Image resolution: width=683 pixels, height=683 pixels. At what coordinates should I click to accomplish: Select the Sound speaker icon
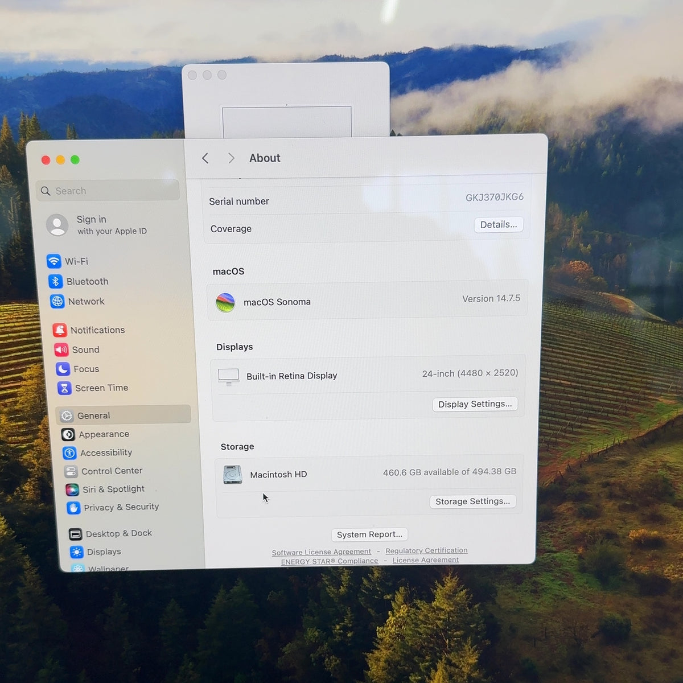[61, 349]
